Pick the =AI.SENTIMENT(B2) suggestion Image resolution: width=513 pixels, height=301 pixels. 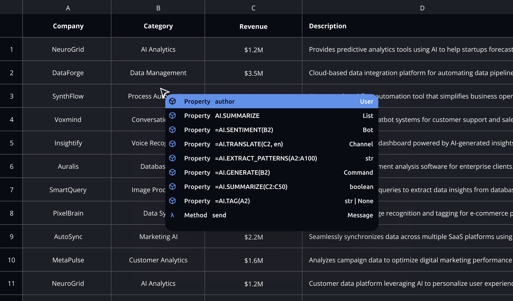pyautogui.click(x=272, y=130)
